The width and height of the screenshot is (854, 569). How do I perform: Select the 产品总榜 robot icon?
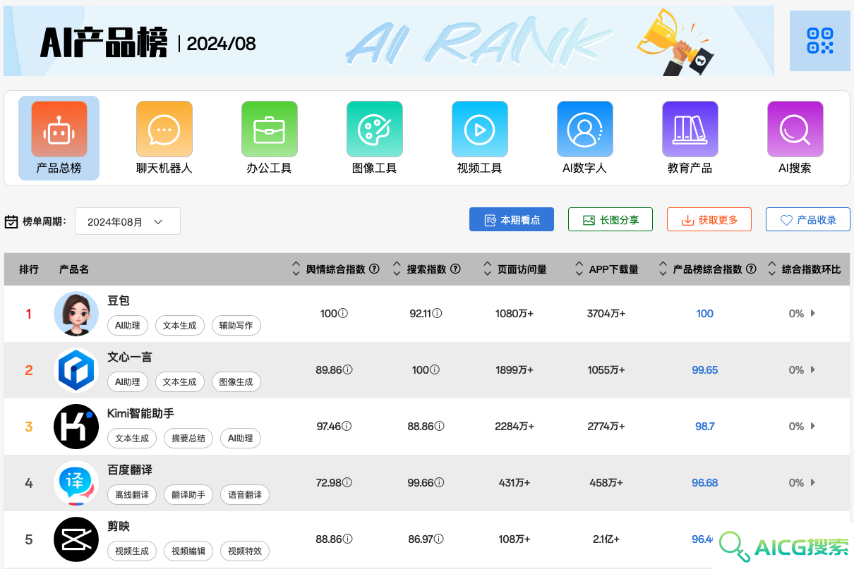coord(59,129)
